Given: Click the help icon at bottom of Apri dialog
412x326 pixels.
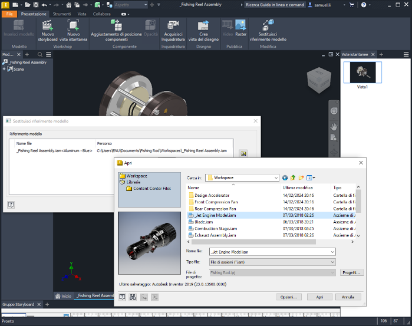Looking at the screenshot, I should click(x=122, y=297).
